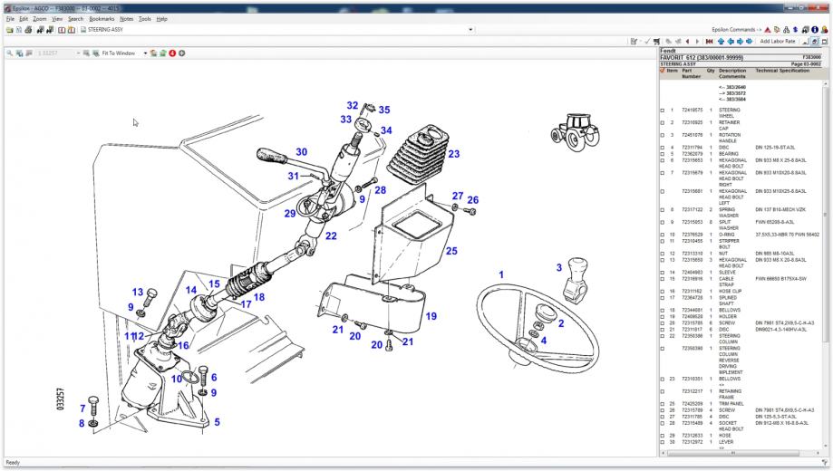
Task: Open the STEERING ASSY page title dropdown
Action: 470,30
